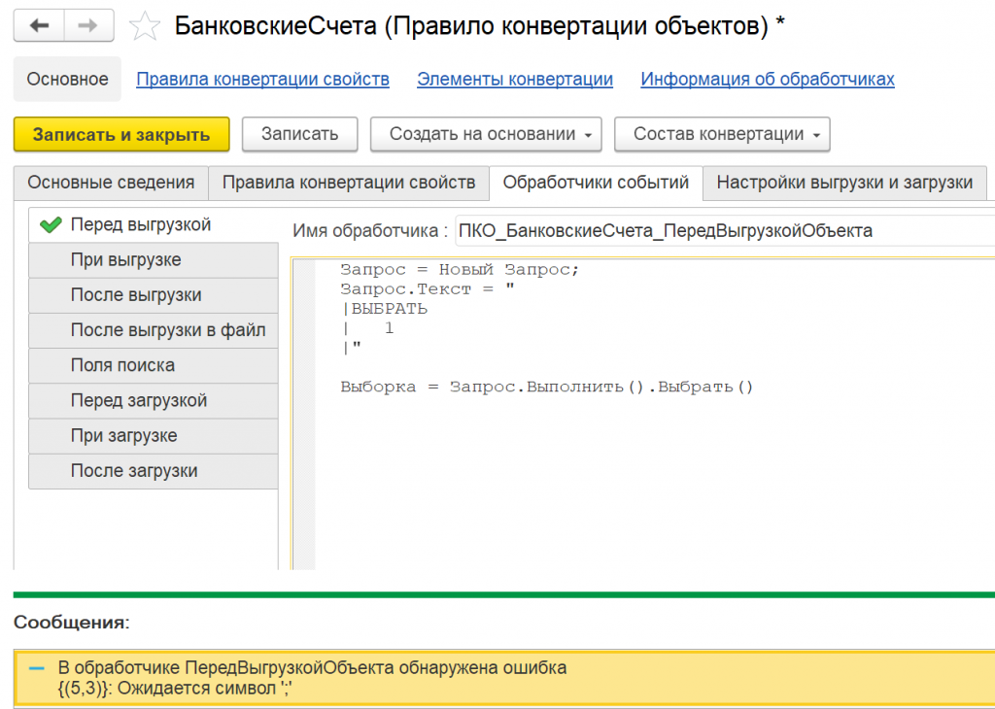
Task: Select the Поля поиска handler
Action: click(x=153, y=366)
